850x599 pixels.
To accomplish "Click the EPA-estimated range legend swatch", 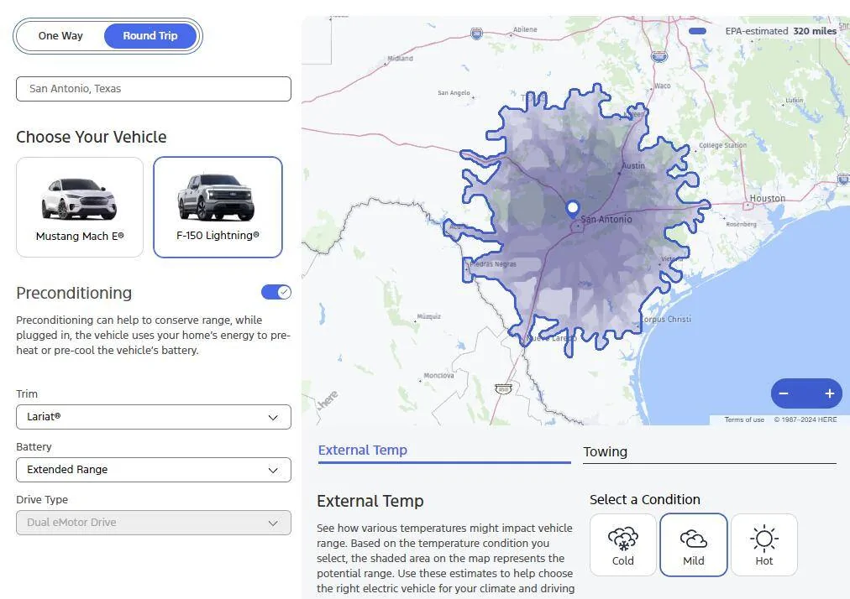I will pyautogui.click(x=697, y=31).
